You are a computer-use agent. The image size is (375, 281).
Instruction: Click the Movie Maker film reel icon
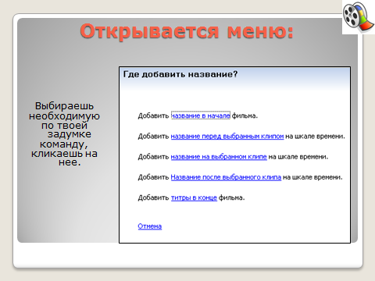pos(359,17)
